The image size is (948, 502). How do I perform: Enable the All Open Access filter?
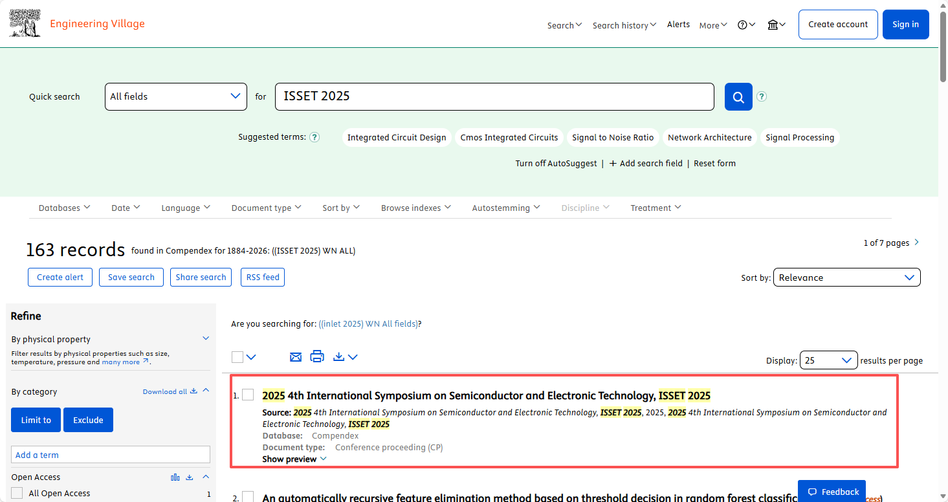coord(17,494)
